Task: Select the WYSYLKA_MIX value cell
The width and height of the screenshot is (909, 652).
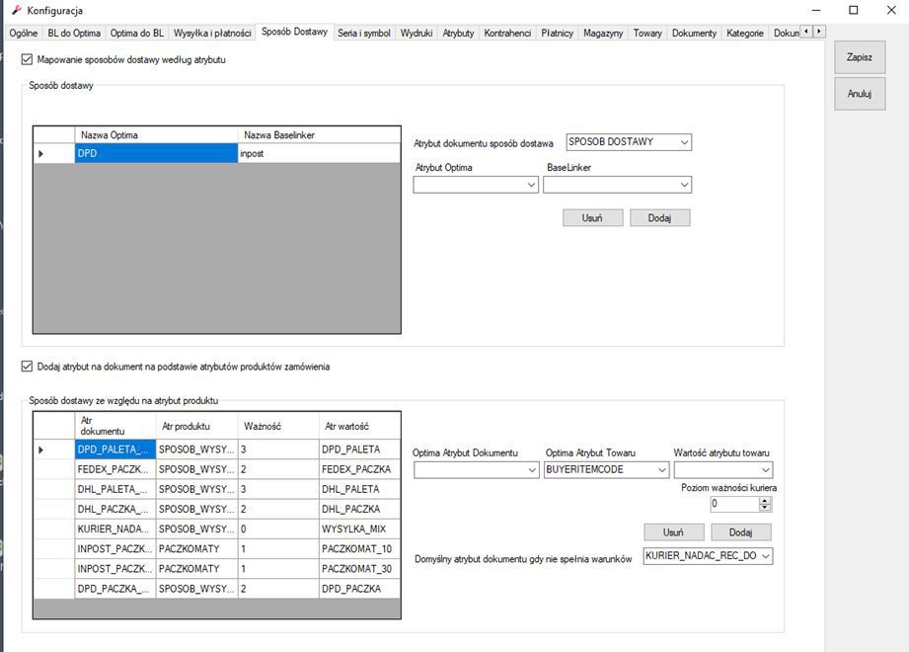Action: tap(359, 530)
